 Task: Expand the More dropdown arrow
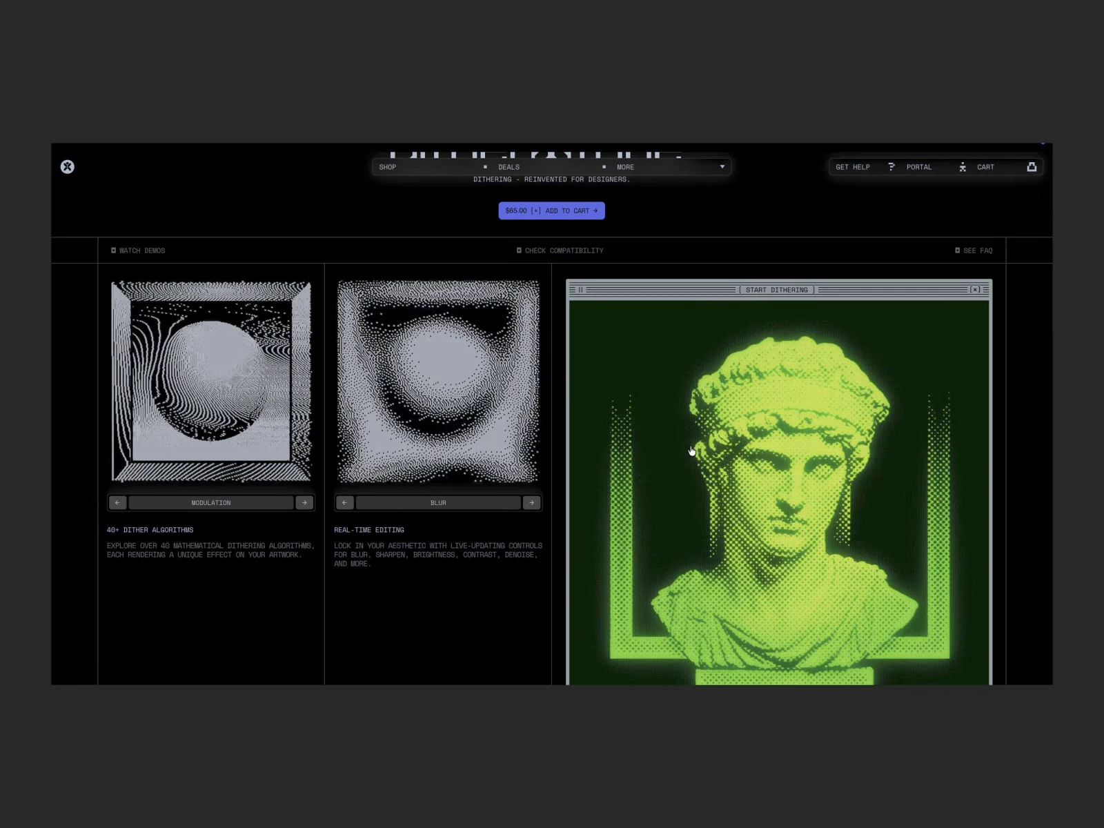tap(722, 167)
